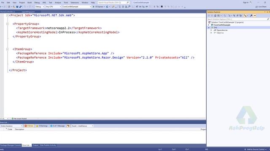Viewport: 270px width, 151px height.
Task: Click the git changes filter icon in Solution Explorer
Action: click(x=229, y=16)
